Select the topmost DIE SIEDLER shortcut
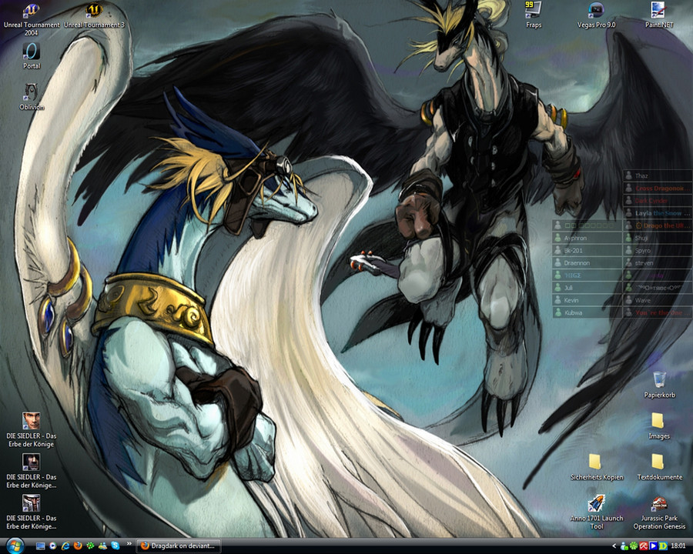 coord(32,430)
